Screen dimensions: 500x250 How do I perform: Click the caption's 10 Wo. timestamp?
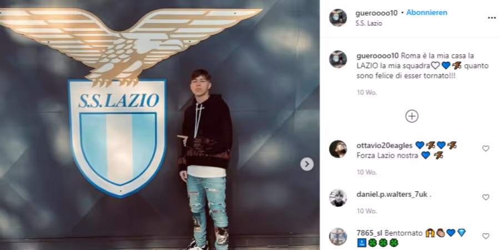362,92
